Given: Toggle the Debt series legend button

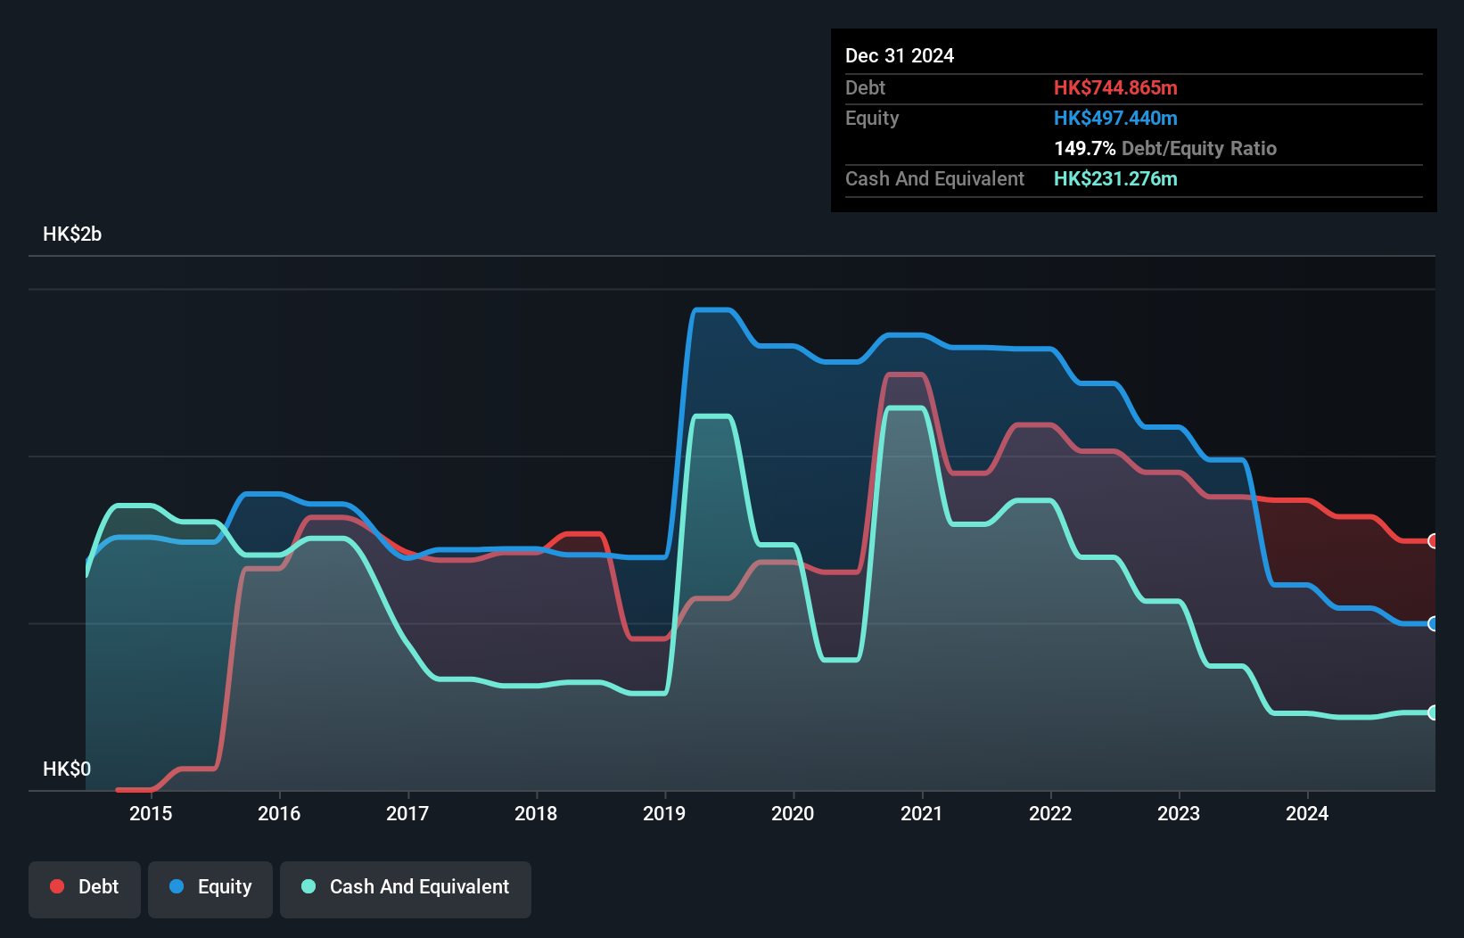Looking at the screenshot, I should [85, 889].
